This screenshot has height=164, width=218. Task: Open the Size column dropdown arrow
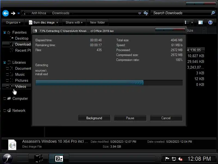point(204,30)
